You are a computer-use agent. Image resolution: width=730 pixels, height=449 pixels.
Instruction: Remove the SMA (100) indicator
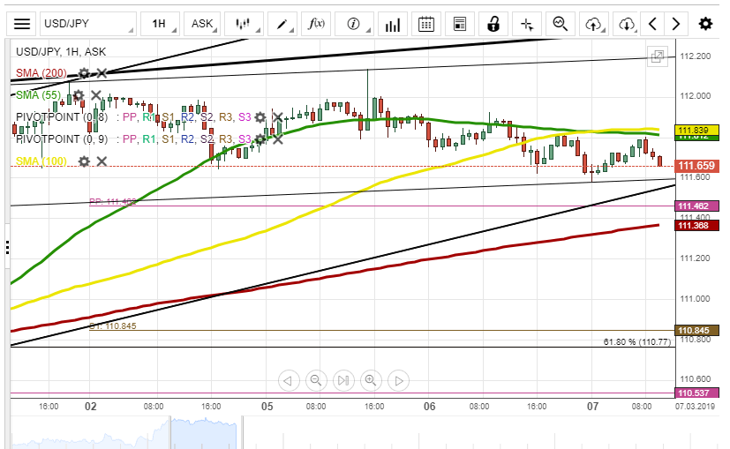102,161
